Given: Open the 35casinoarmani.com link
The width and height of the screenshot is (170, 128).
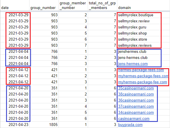Looking at the screenshot, I should [x=136, y=88].
